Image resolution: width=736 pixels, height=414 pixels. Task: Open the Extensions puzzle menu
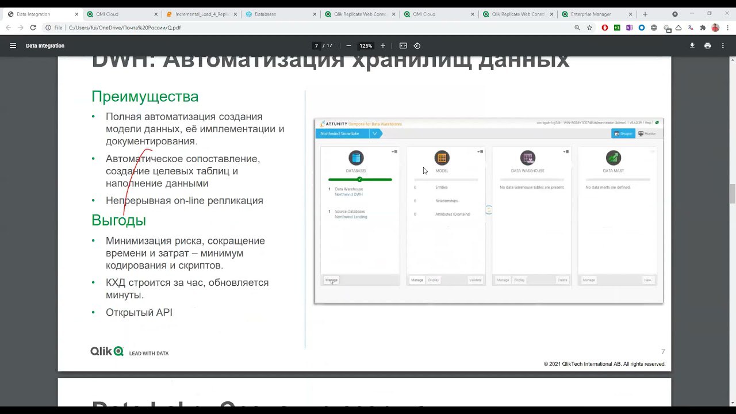coord(703,28)
